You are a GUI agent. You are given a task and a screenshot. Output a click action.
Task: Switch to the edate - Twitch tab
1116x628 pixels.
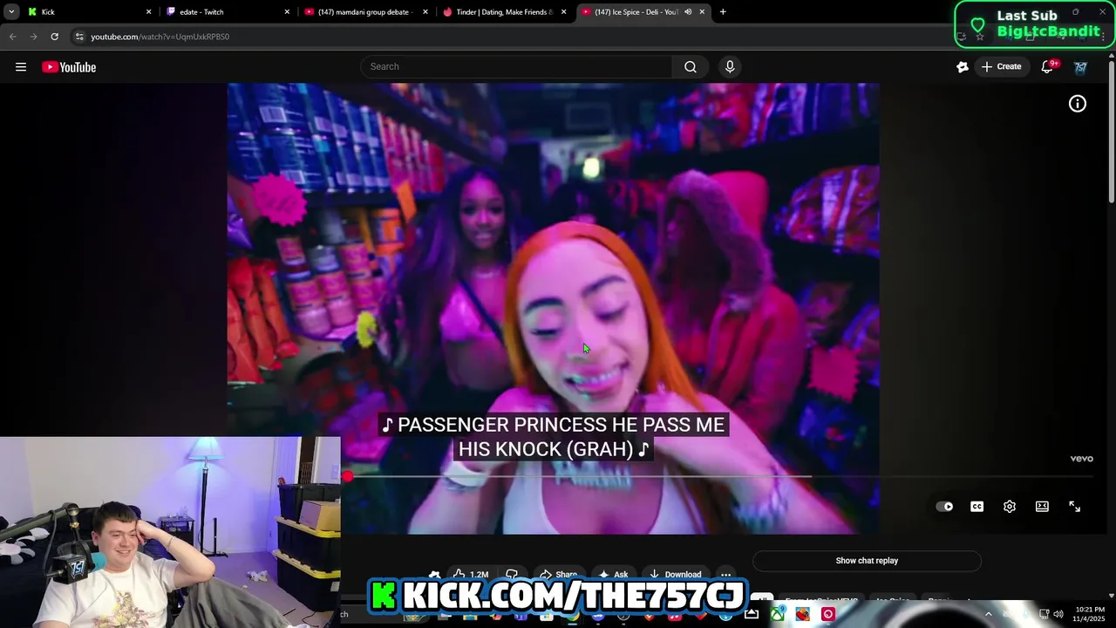click(x=227, y=12)
